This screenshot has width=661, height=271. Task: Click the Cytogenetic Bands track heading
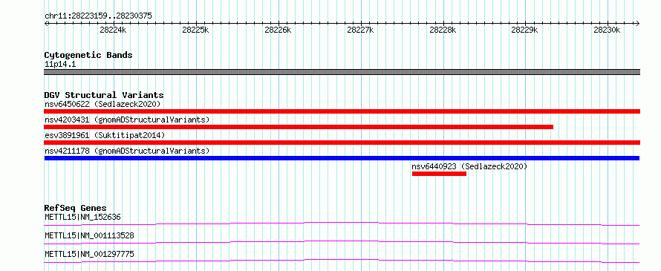click(88, 55)
